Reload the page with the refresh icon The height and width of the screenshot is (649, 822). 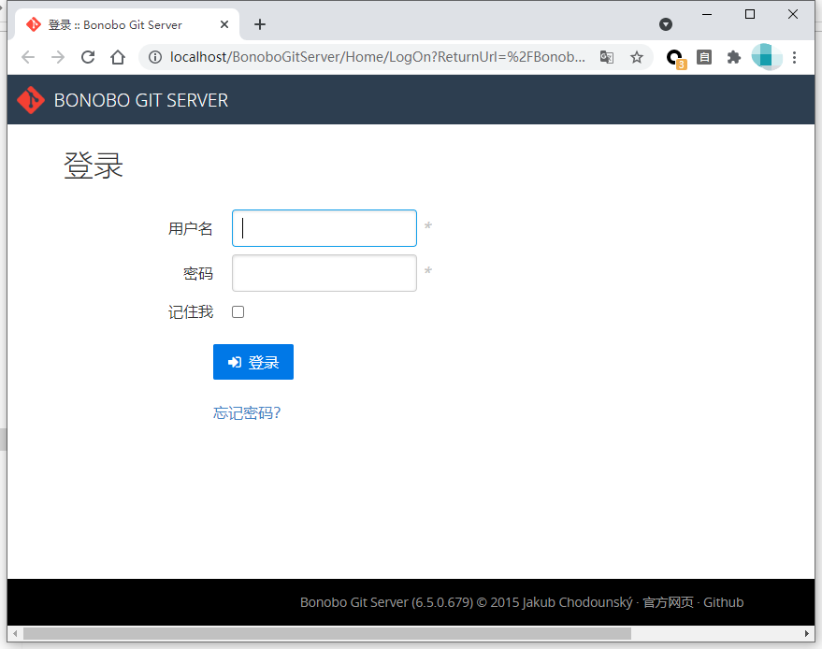click(x=88, y=57)
